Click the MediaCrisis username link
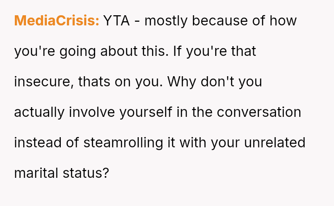Viewport: 334px width, 206px height. (x=57, y=21)
